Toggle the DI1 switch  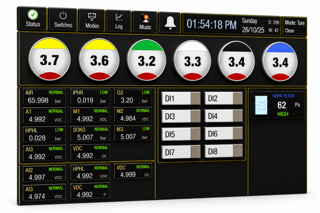pyautogui.click(x=181, y=98)
